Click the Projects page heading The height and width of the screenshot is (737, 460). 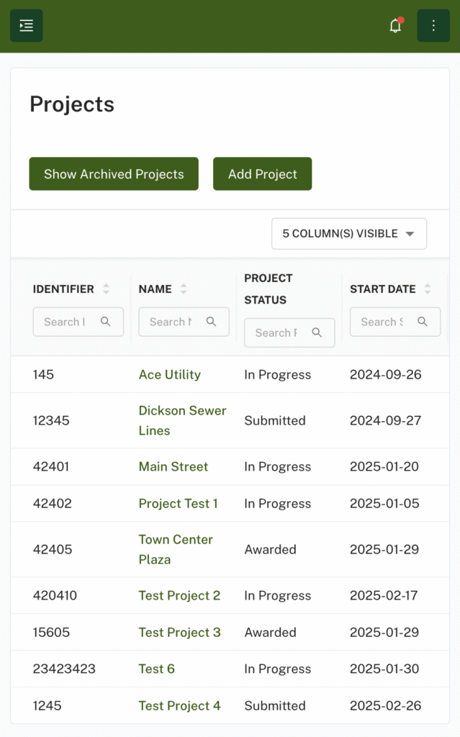[x=72, y=104]
